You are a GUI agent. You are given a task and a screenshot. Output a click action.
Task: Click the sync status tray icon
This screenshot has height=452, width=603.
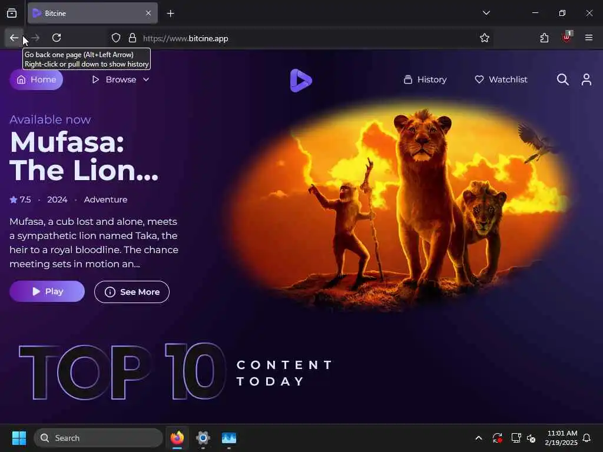coord(497,438)
